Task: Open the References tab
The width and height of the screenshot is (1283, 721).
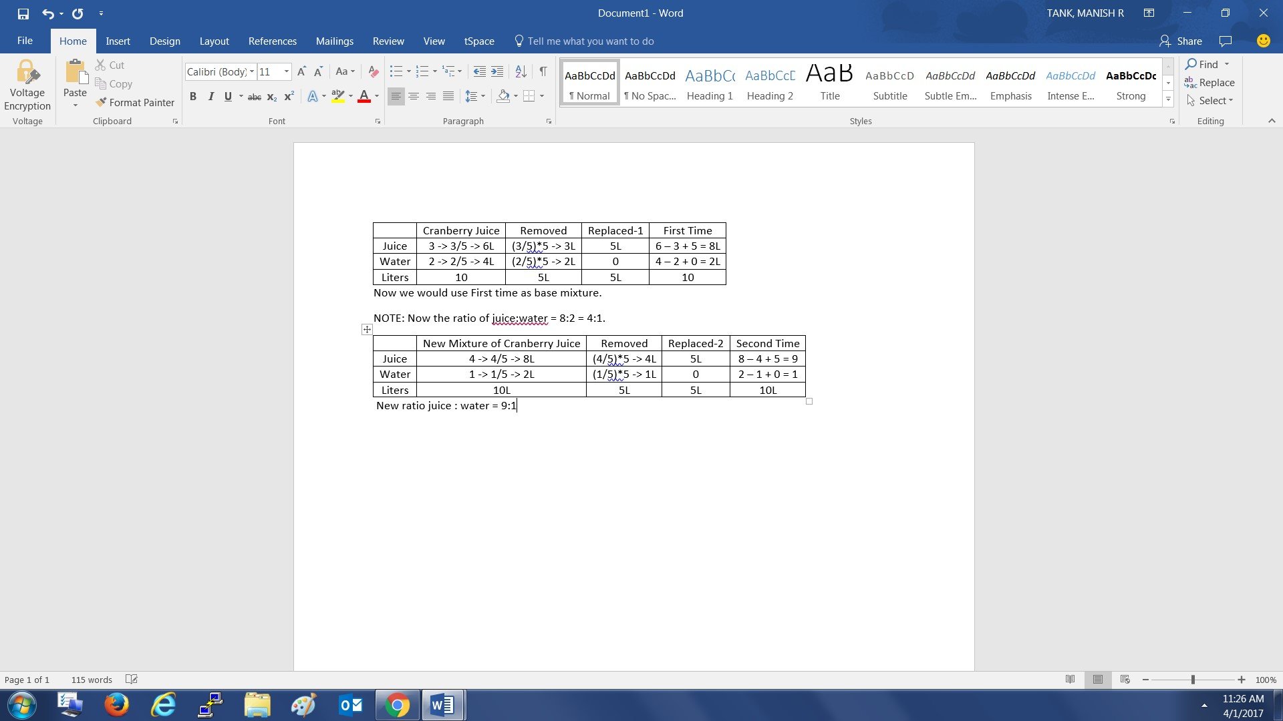Action: [x=272, y=41]
